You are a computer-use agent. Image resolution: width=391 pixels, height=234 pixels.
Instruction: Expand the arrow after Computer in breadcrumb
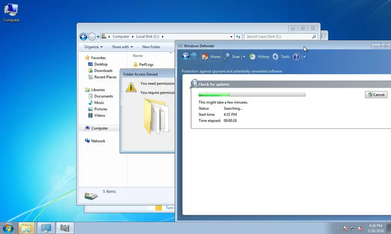pos(133,37)
